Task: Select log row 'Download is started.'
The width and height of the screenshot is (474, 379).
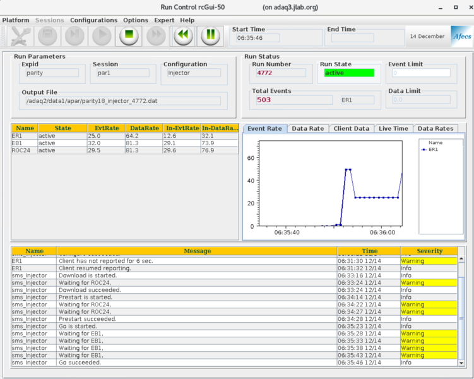Action: (x=234, y=275)
